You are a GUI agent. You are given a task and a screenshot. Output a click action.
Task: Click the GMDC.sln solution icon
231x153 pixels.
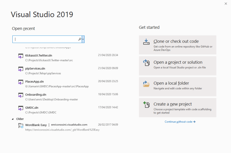click(x=21, y=108)
